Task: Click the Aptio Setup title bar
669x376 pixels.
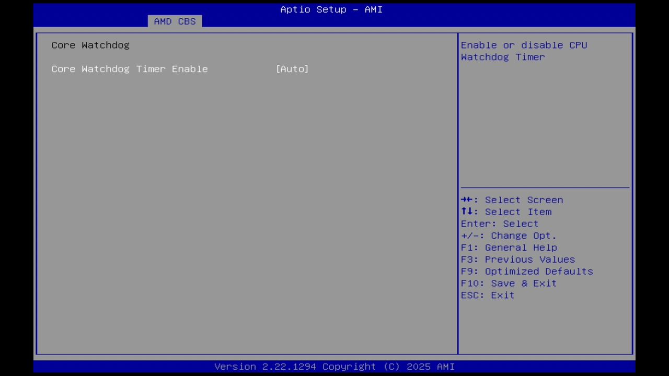Action: tap(331, 9)
